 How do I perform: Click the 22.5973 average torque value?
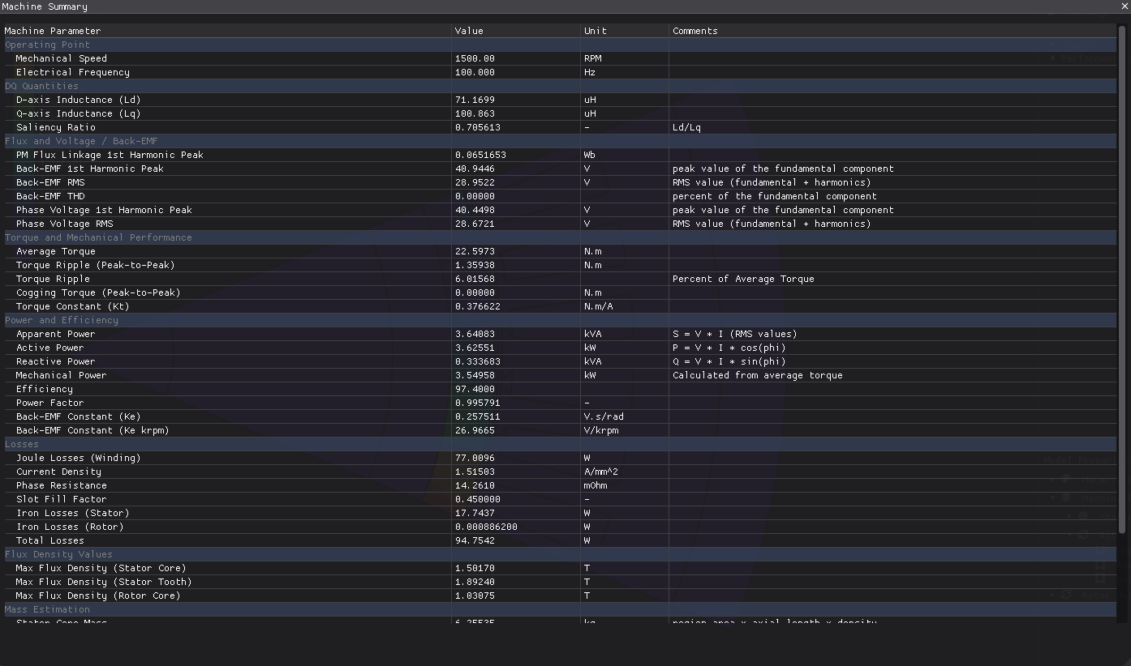[x=475, y=251]
